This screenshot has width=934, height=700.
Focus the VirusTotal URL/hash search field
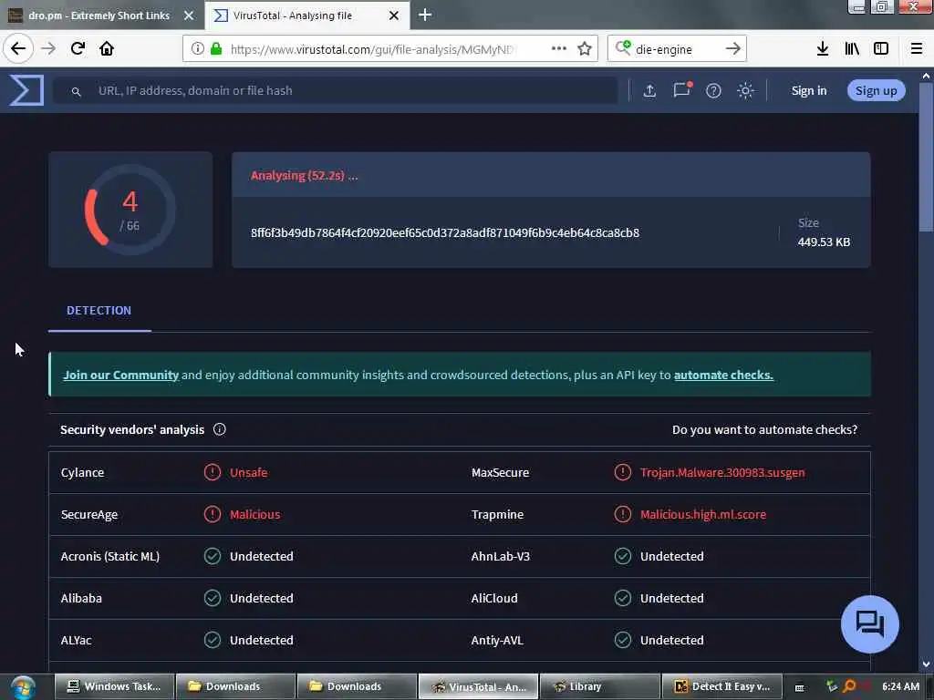336,90
